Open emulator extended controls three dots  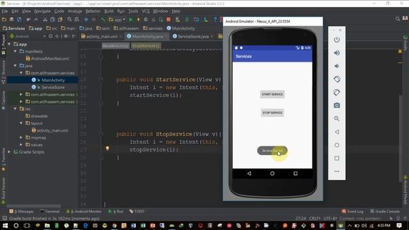pos(337,171)
